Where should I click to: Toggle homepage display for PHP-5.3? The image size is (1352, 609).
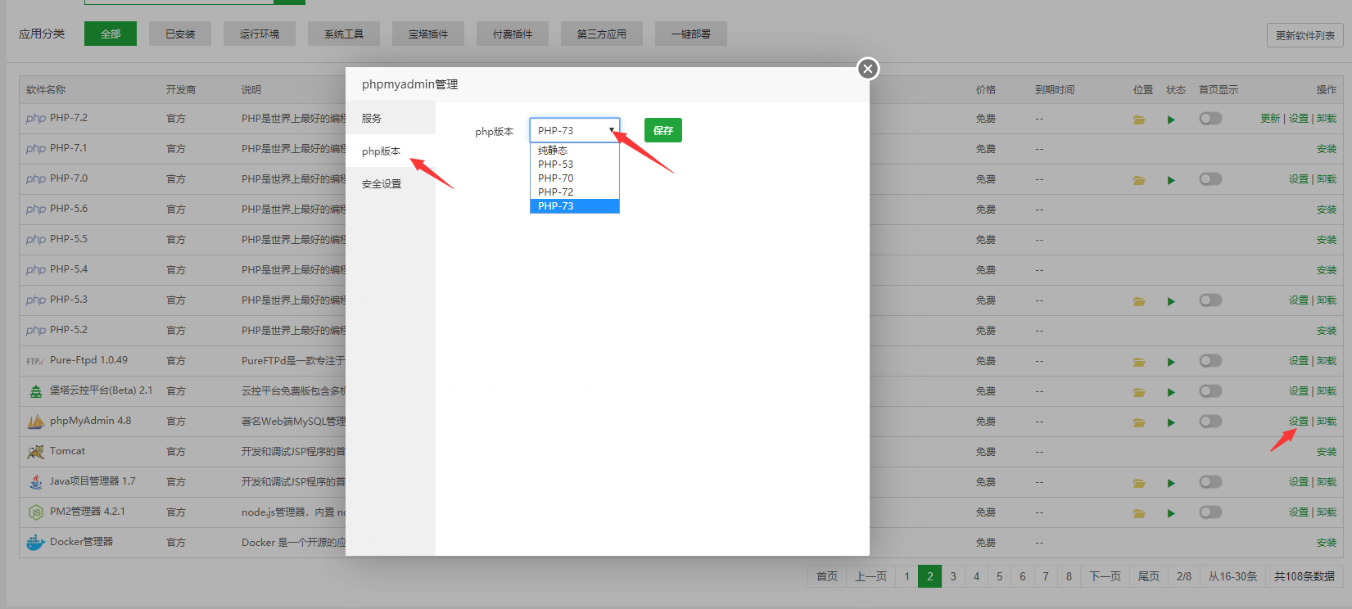pyautogui.click(x=1210, y=300)
